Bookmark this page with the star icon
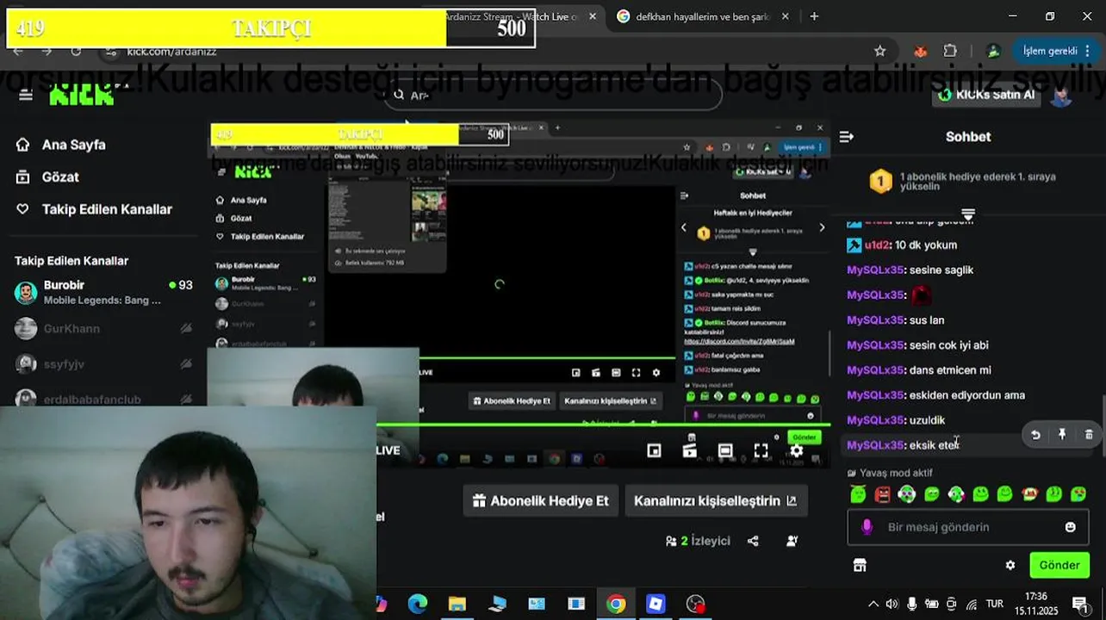The width and height of the screenshot is (1106, 620). point(879,52)
